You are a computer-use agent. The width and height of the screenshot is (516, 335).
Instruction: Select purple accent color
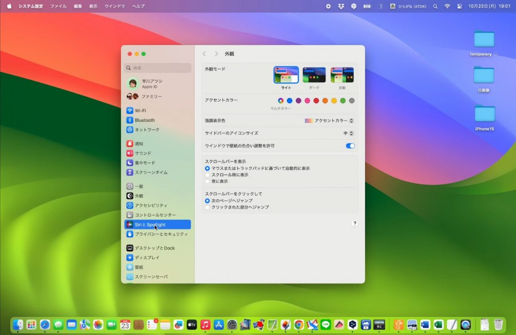(298, 100)
